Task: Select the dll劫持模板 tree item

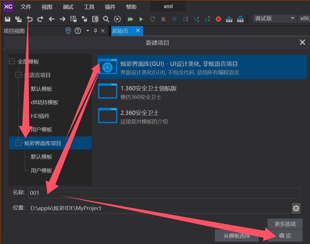Action: click(x=44, y=102)
